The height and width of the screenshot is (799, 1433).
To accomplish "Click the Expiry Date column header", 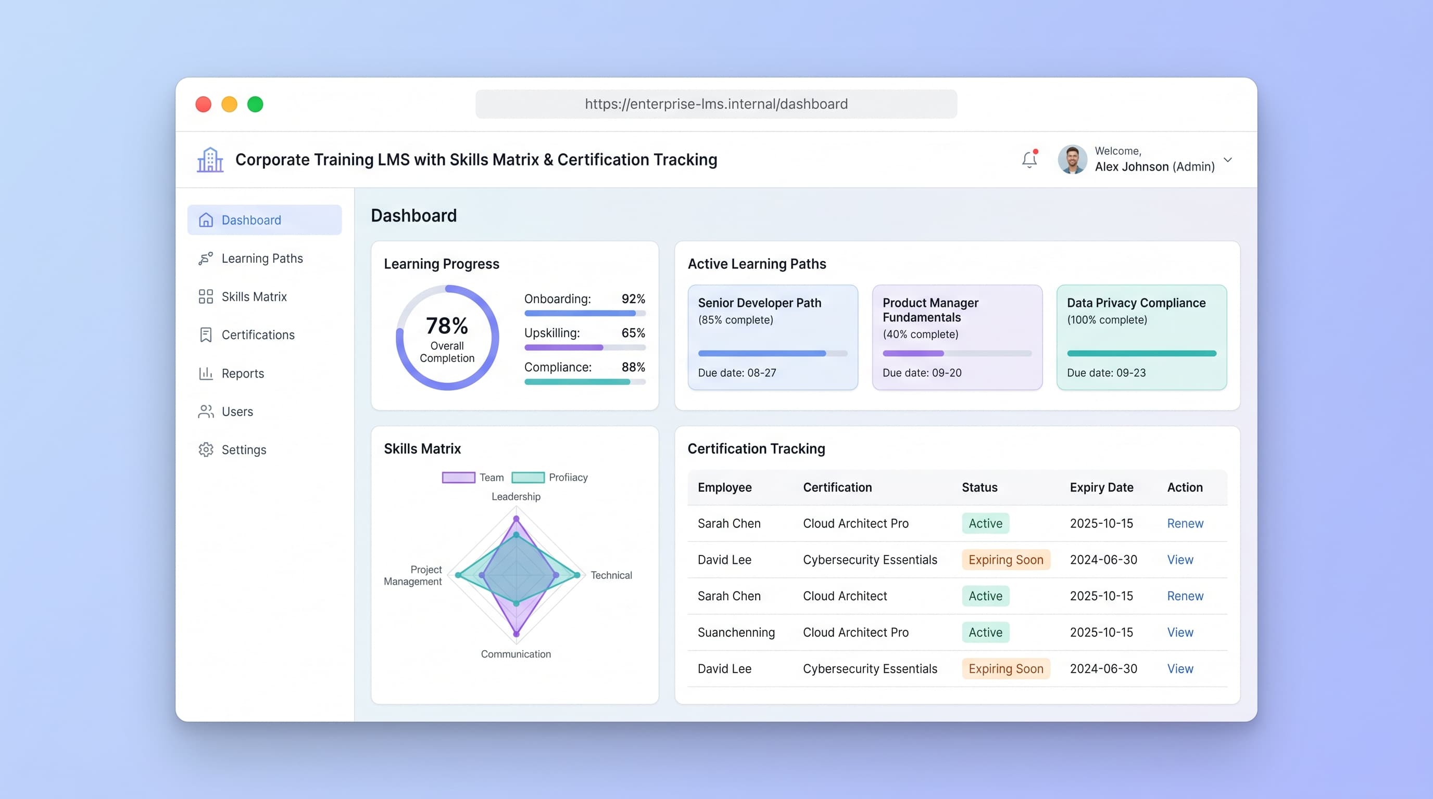I will pos(1101,487).
